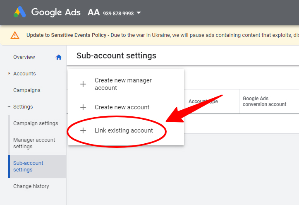
Task: Click the Google Ads logo icon
Action: tap(20, 12)
